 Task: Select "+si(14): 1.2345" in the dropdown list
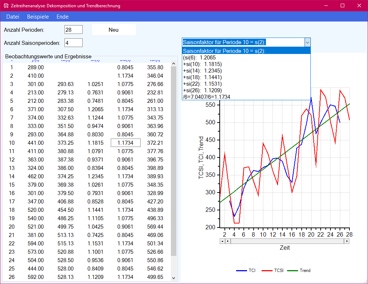click(x=202, y=71)
